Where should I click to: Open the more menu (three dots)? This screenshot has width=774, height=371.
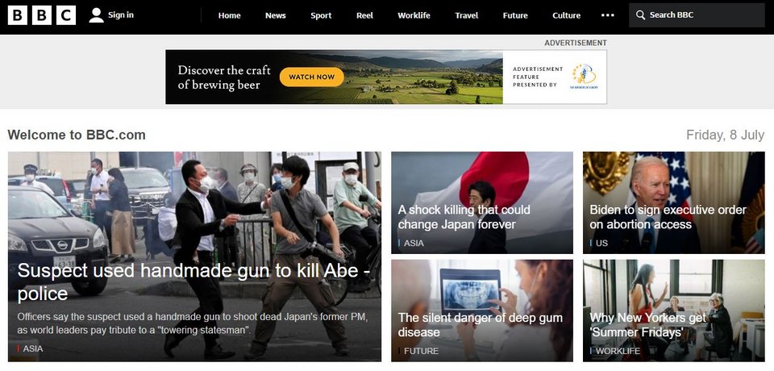pos(608,15)
